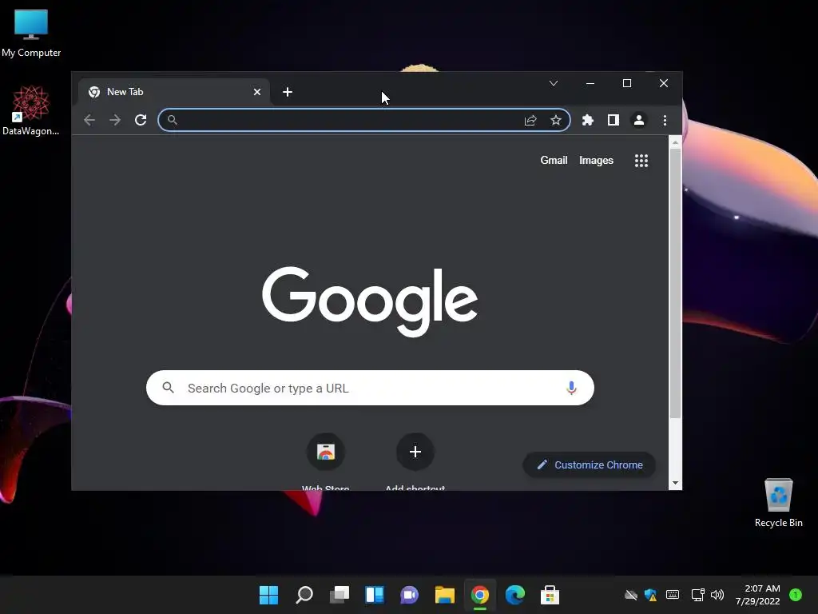Select the My Computer desktop icon
Viewport: 818px width, 614px height.
pyautogui.click(x=31, y=34)
